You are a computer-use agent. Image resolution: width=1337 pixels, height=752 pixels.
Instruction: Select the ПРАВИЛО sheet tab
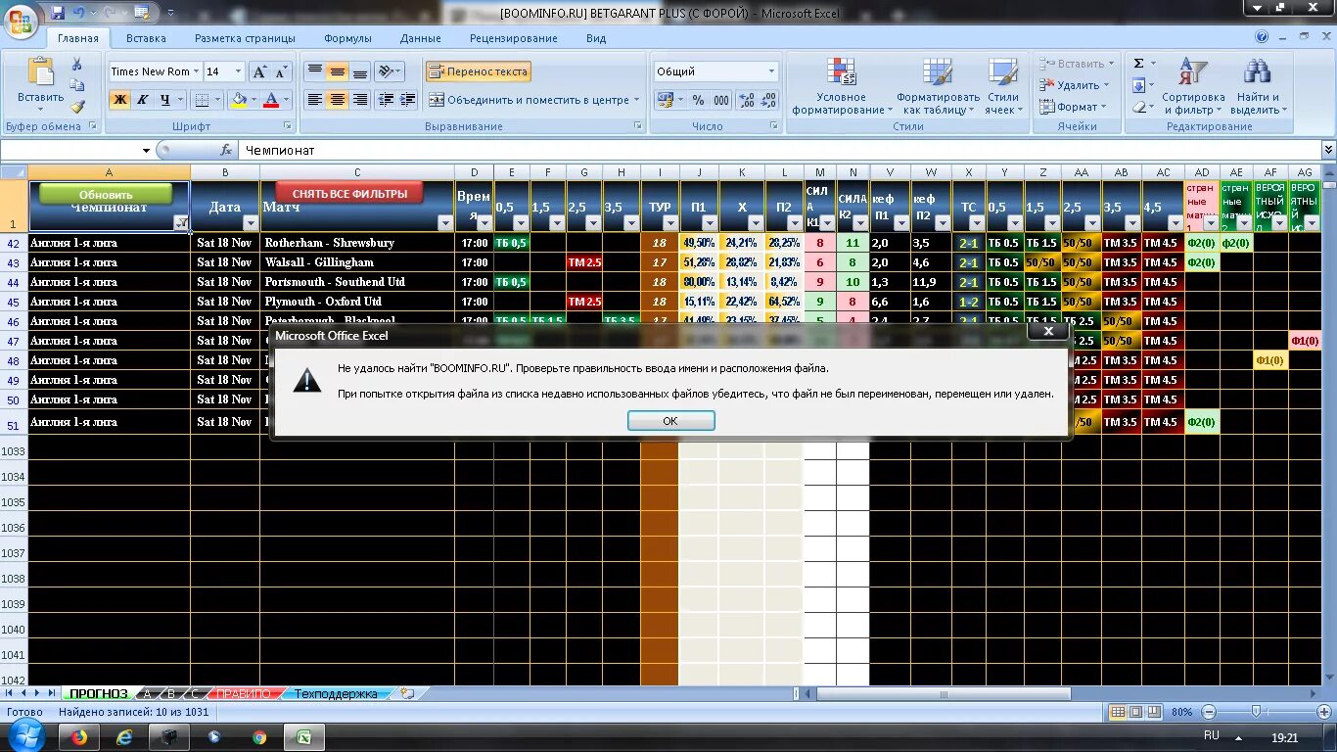pyautogui.click(x=243, y=693)
